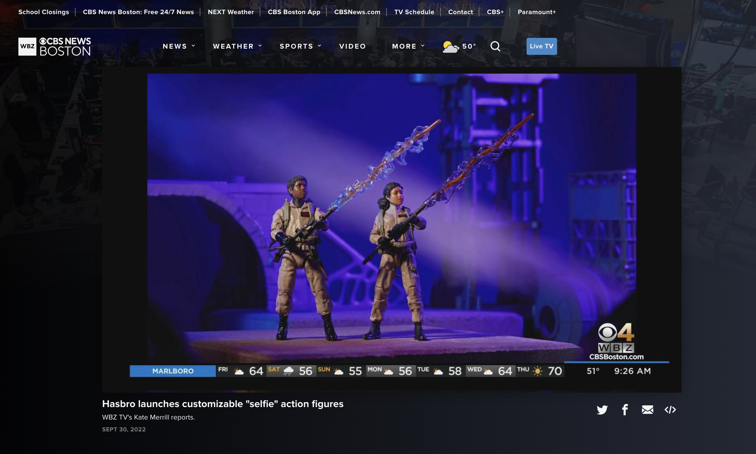Open the partly cloudy weather icon in header
756x454 pixels.
coord(450,47)
